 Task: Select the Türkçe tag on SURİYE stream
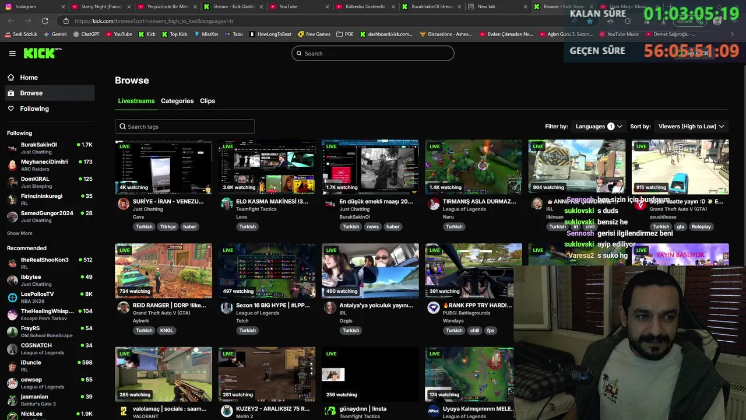(x=168, y=226)
